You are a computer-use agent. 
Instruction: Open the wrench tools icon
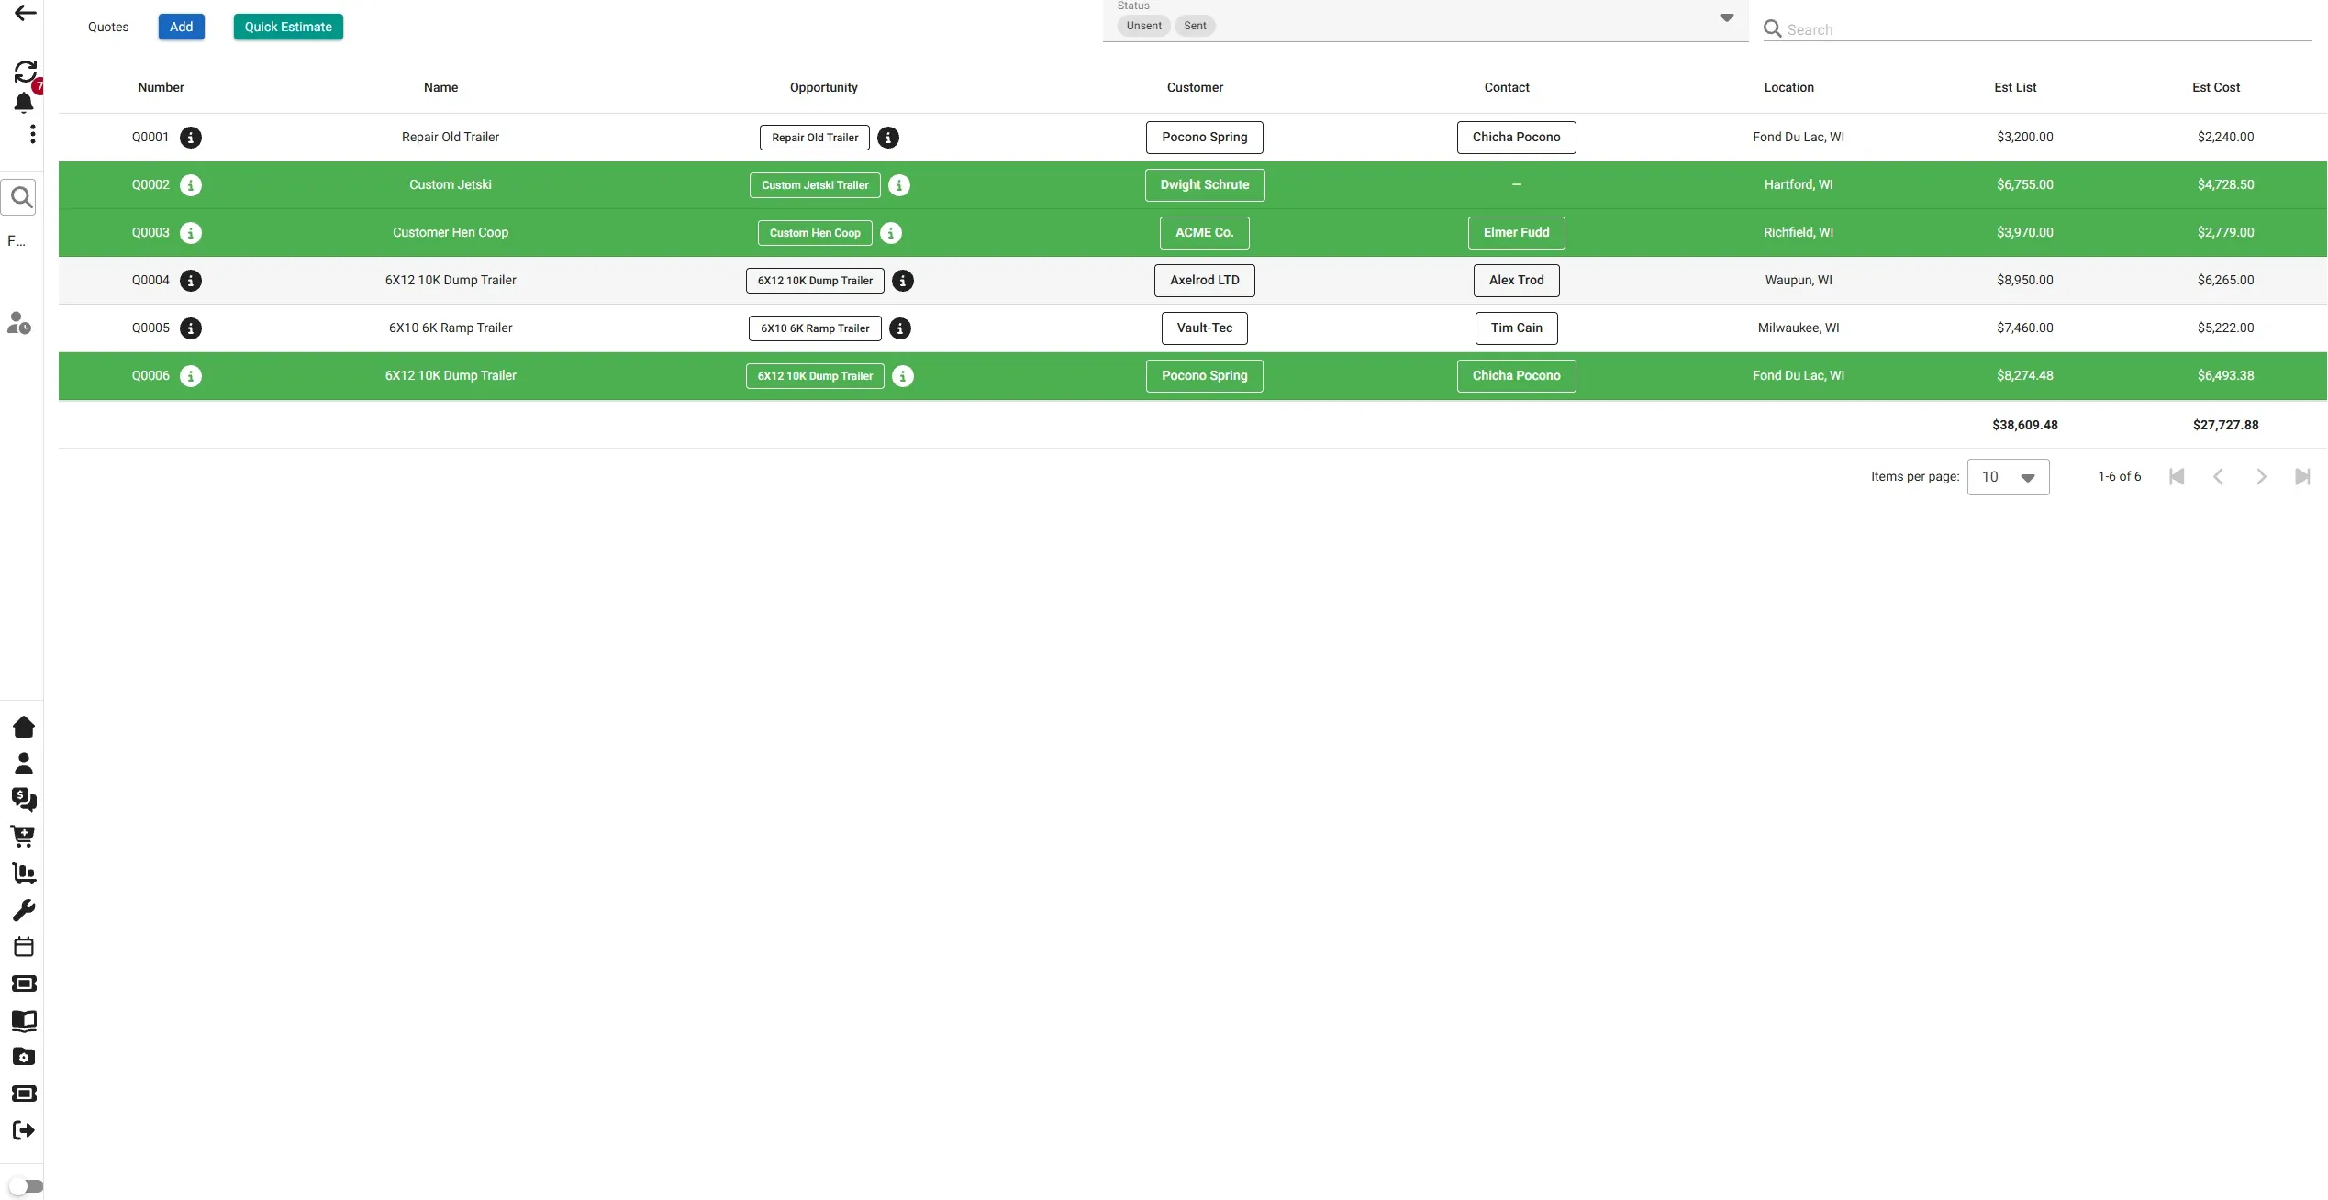coord(24,910)
